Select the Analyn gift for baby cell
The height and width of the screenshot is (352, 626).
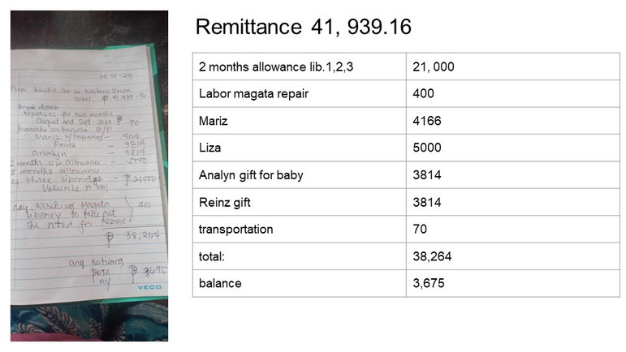(x=300, y=175)
